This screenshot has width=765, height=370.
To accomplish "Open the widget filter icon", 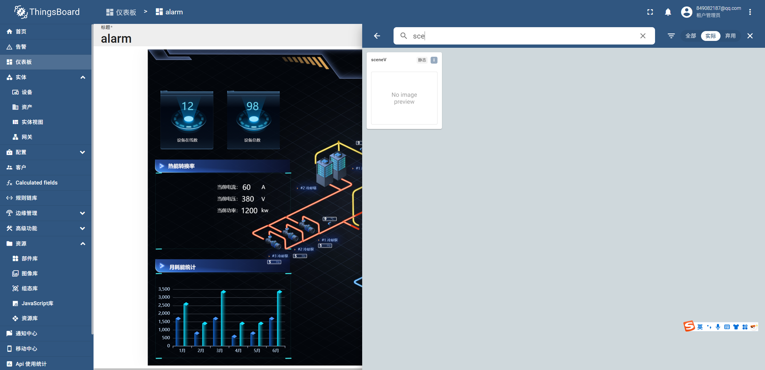I will (x=671, y=36).
